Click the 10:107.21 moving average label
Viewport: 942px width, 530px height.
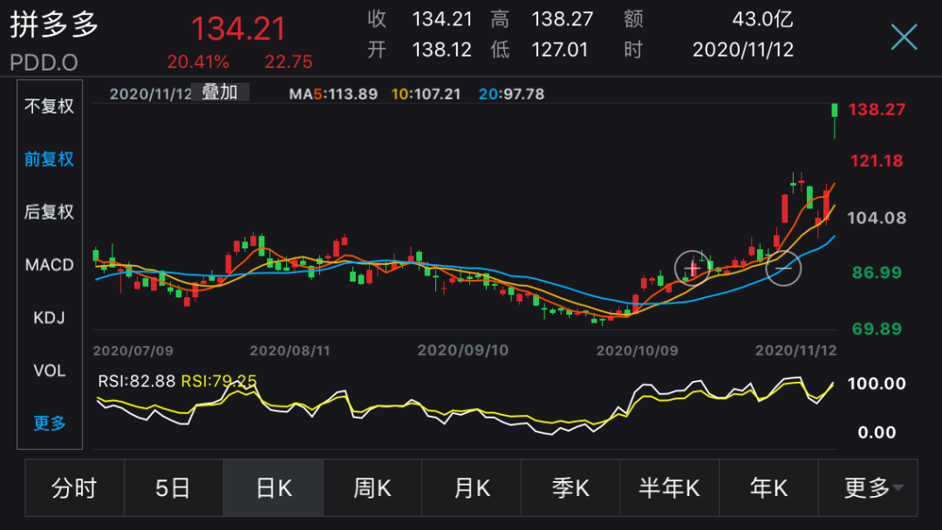[x=426, y=94]
